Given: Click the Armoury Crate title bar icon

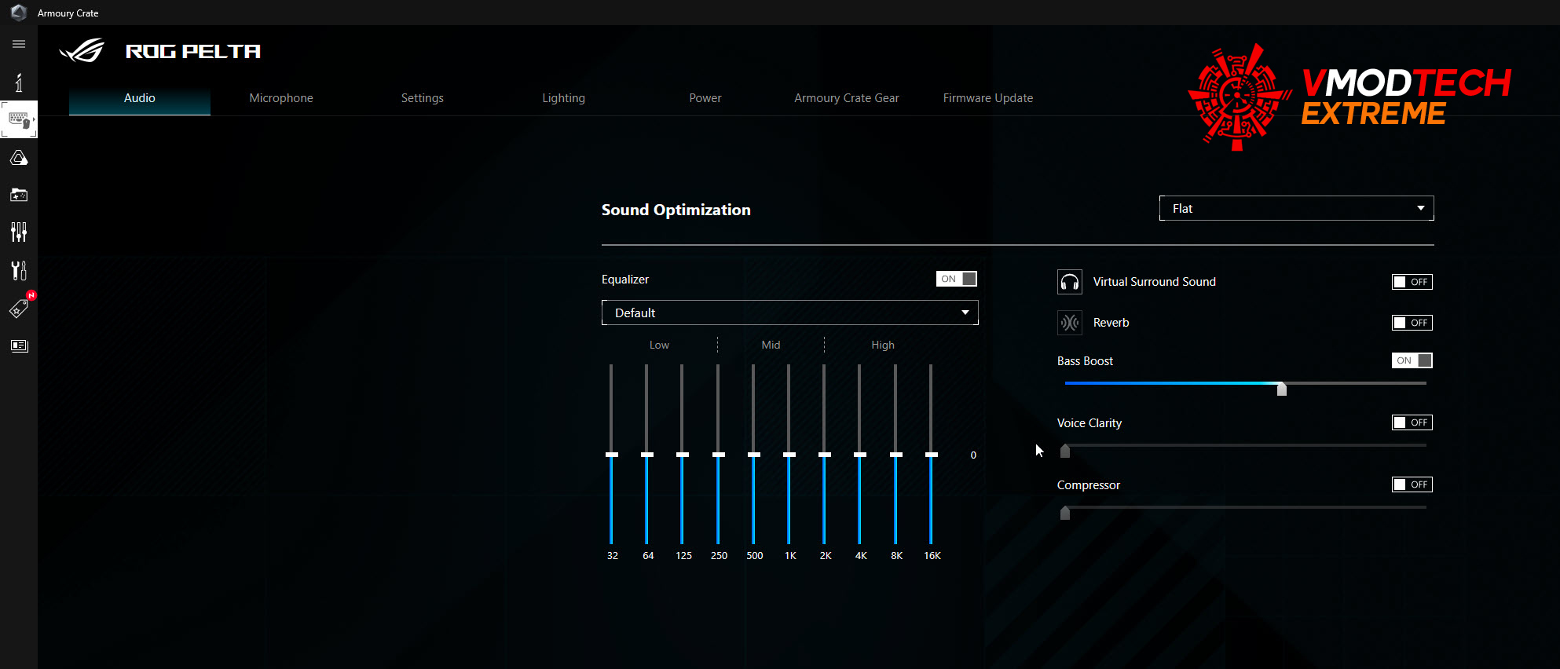Looking at the screenshot, I should [x=19, y=13].
